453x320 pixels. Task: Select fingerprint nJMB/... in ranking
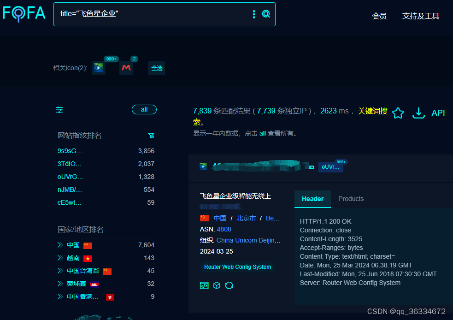tap(70, 190)
